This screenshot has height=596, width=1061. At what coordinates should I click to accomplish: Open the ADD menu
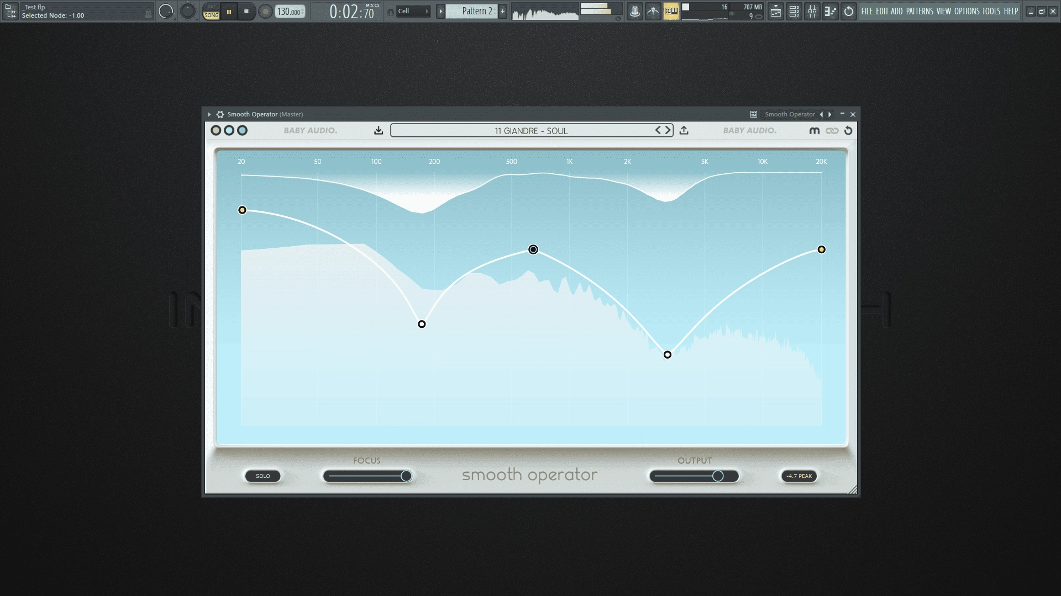[x=896, y=11]
